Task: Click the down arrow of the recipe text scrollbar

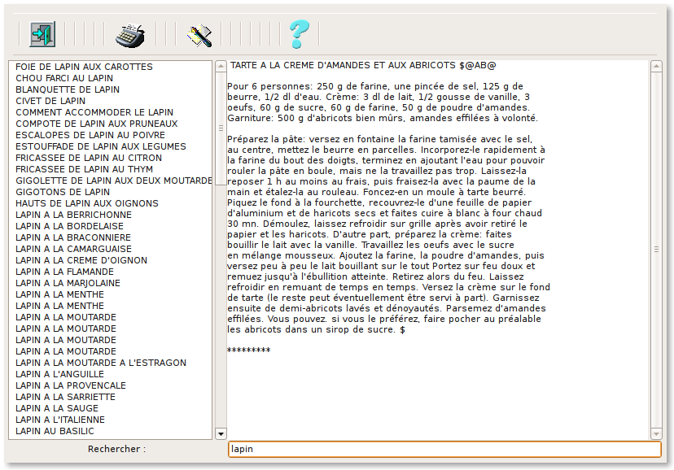Action: pyautogui.click(x=656, y=433)
